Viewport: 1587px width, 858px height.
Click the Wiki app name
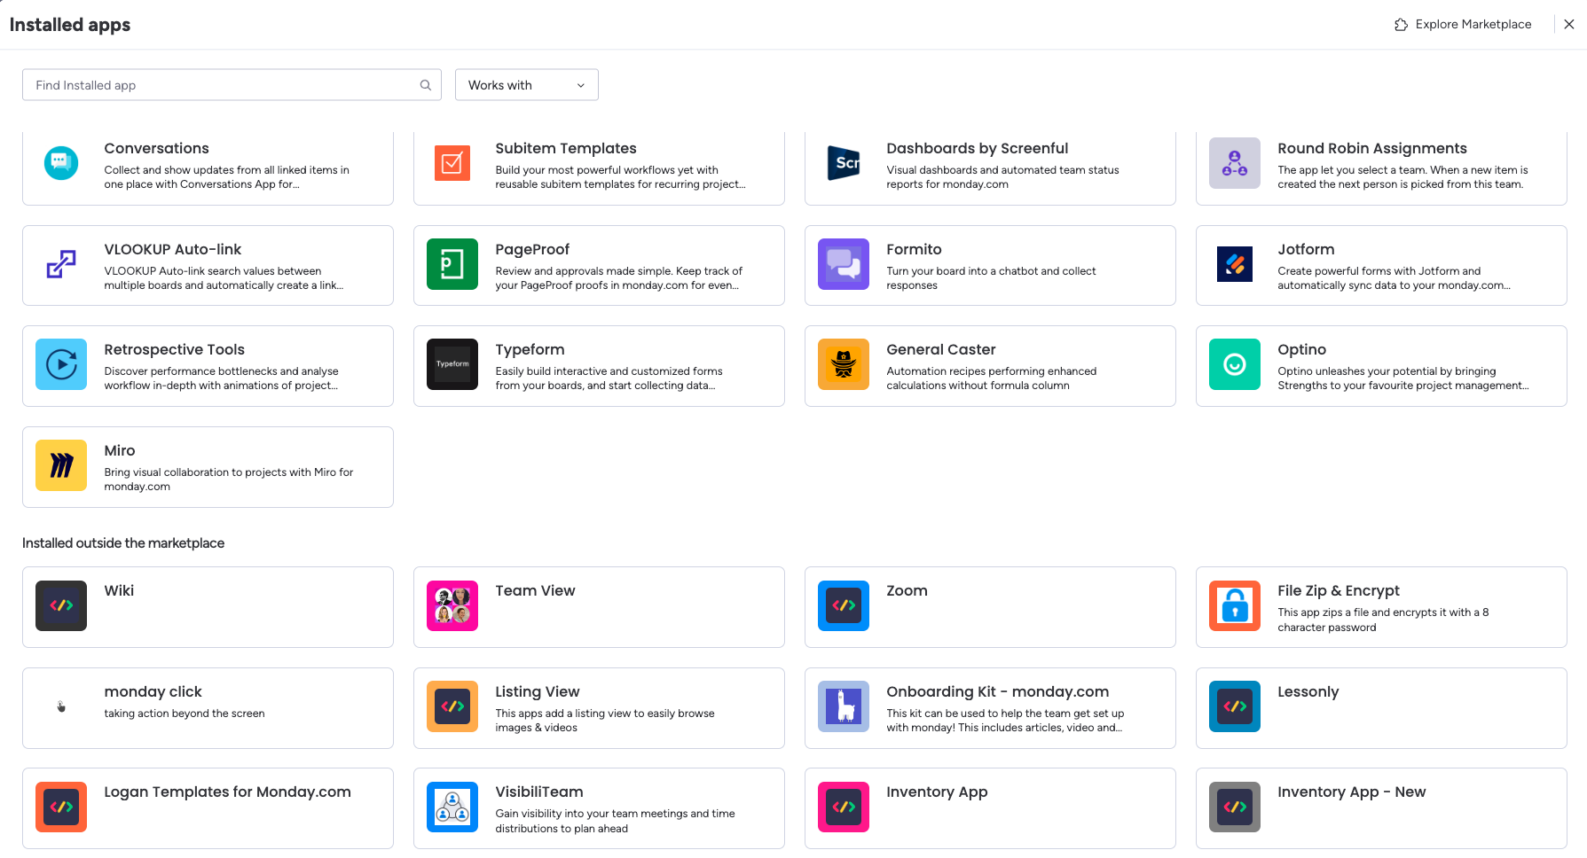click(119, 590)
